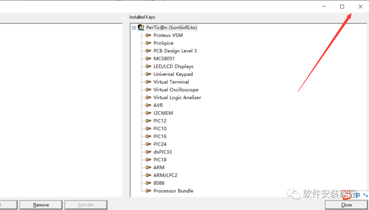
Task: Collapse the PerTic@n (SonSivRi.to) tree node
Action: 134,28
